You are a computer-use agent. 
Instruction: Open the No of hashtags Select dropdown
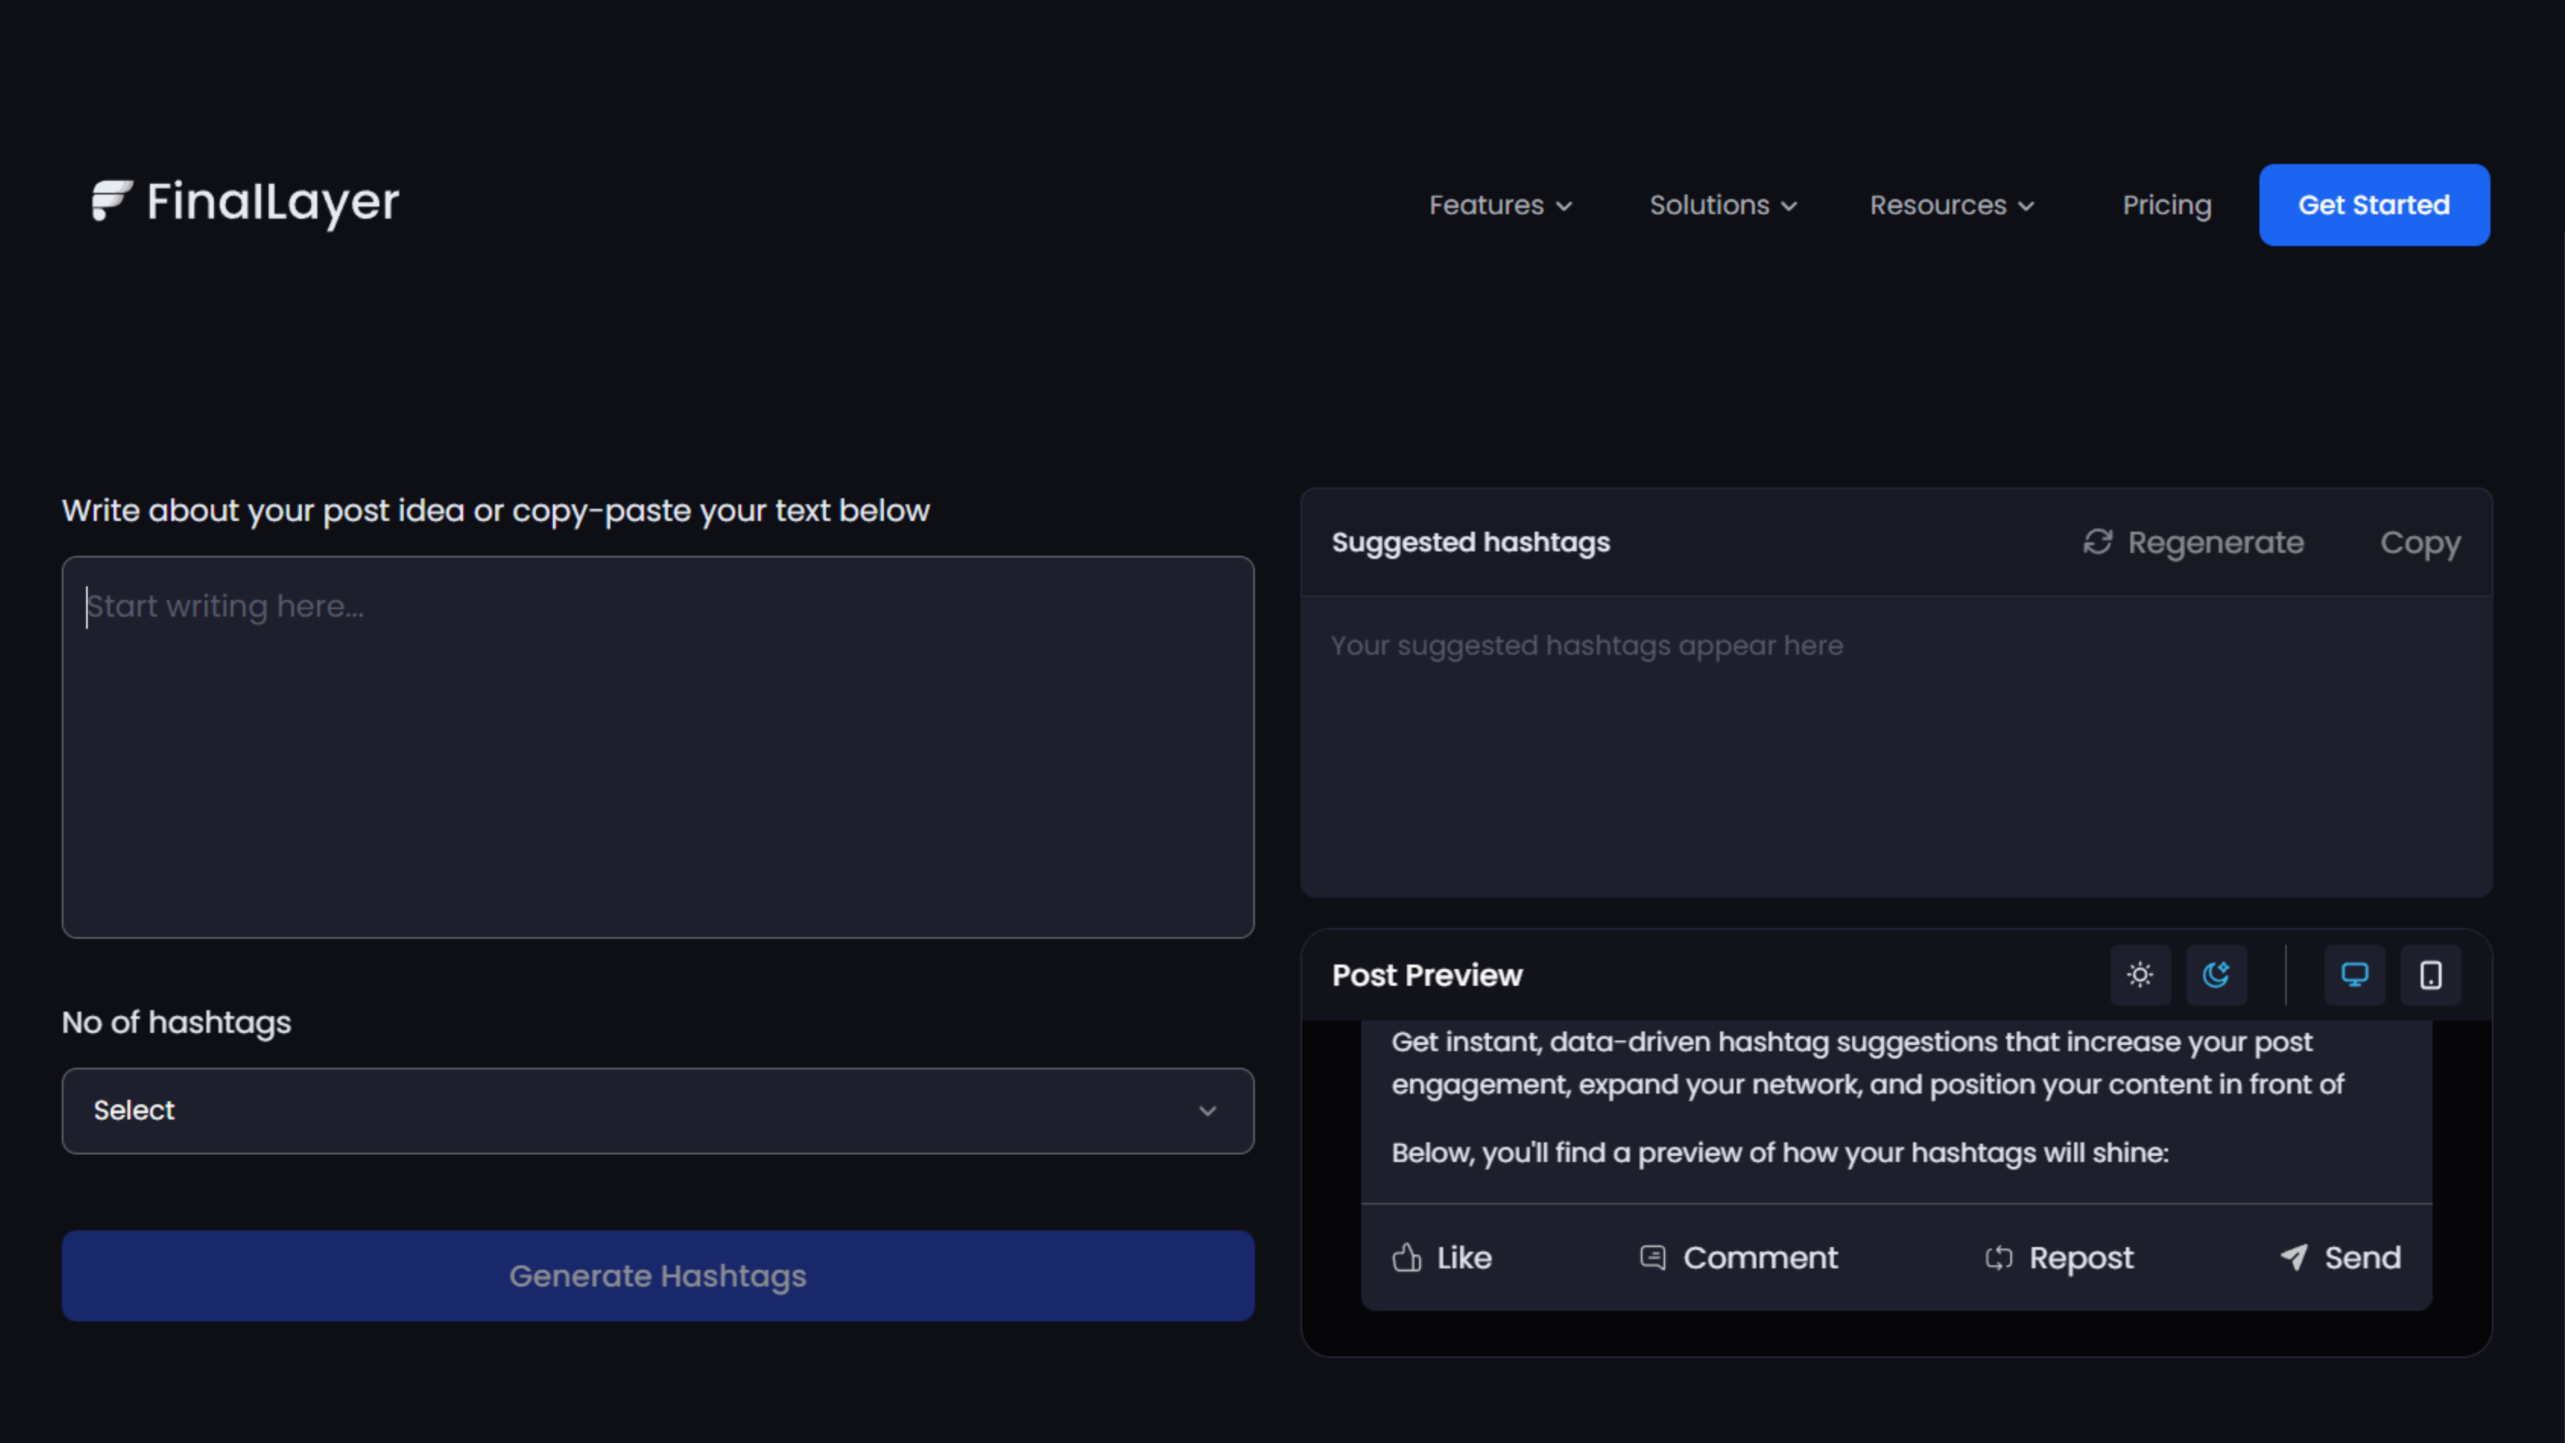(x=657, y=1110)
